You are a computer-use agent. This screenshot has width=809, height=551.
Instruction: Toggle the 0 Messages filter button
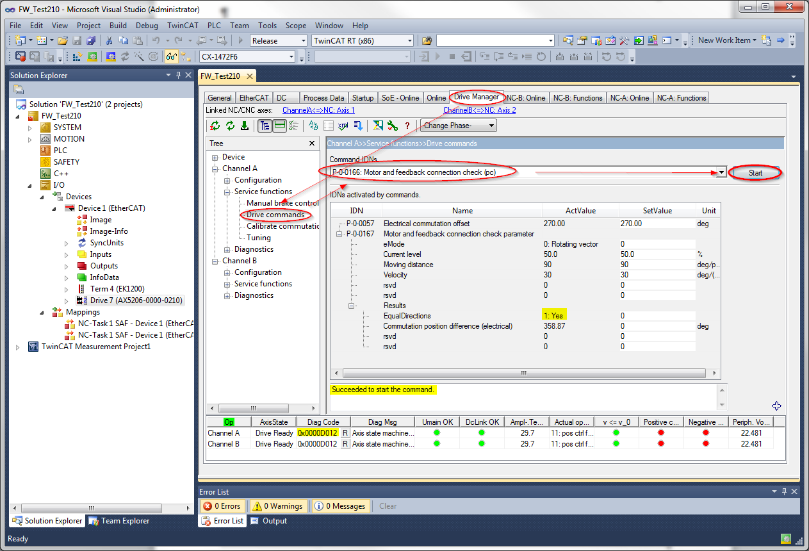[340, 506]
